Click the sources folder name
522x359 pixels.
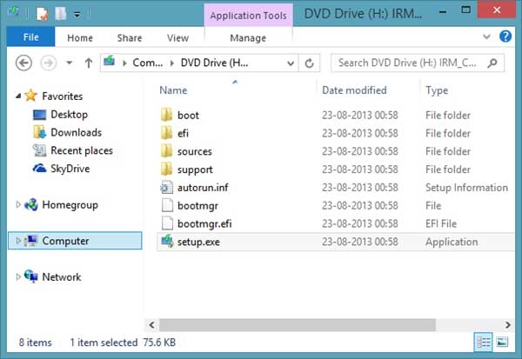194,151
